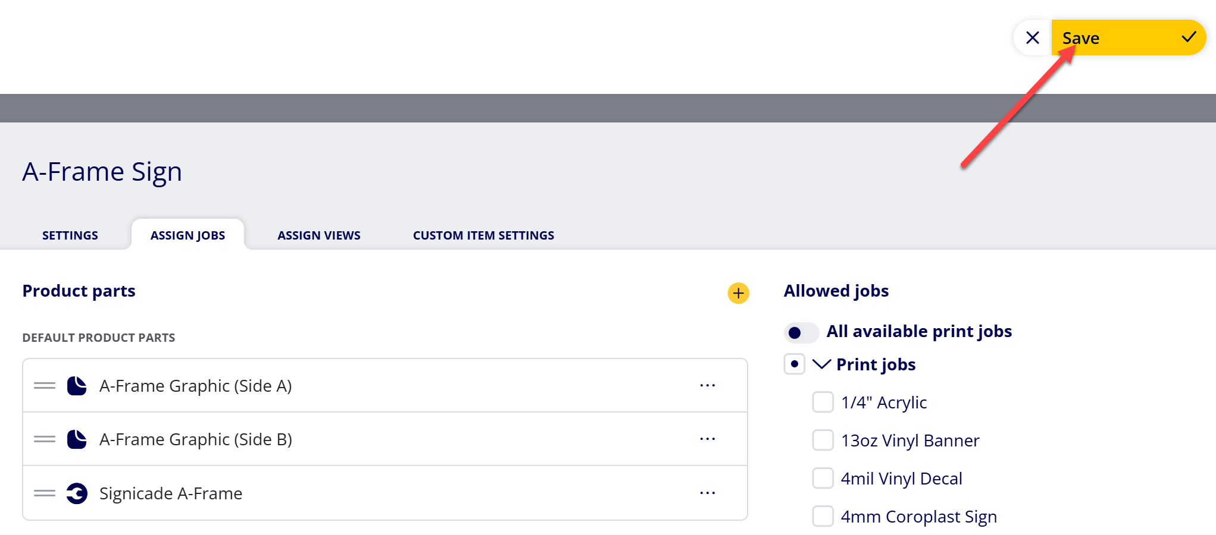Collapse the Print jobs group chevron
The image size is (1216, 535).
(821, 364)
